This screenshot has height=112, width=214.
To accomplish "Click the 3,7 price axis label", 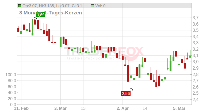I will click(x=196, y=18).
